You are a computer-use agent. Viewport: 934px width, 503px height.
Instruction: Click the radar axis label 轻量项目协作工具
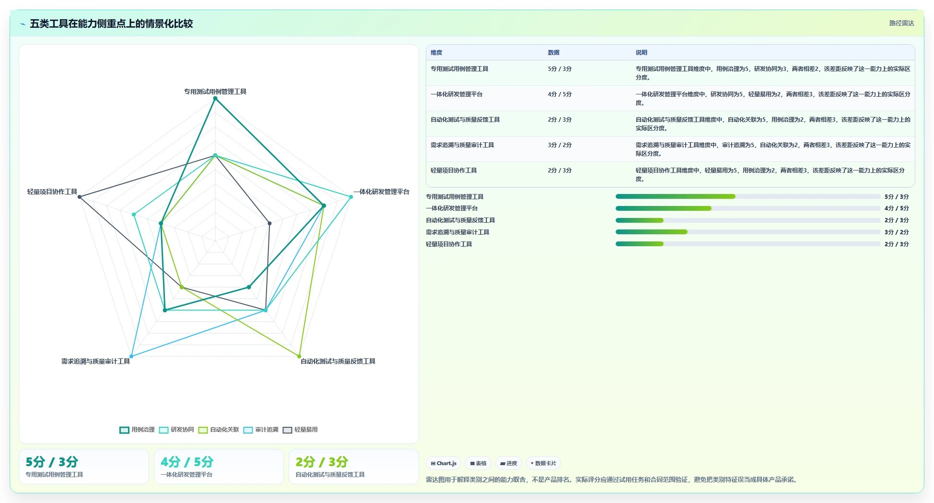click(52, 192)
